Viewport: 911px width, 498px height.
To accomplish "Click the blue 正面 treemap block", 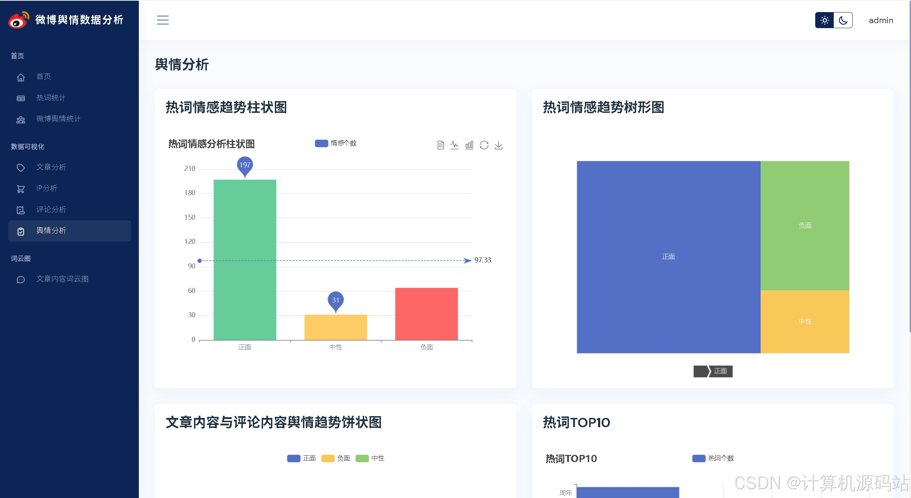I will (x=668, y=257).
